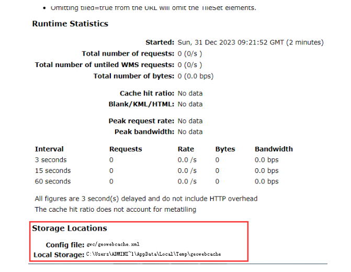Click the 60 seconds interval row
The image size is (351, 272).
click(x=52, y=181)
